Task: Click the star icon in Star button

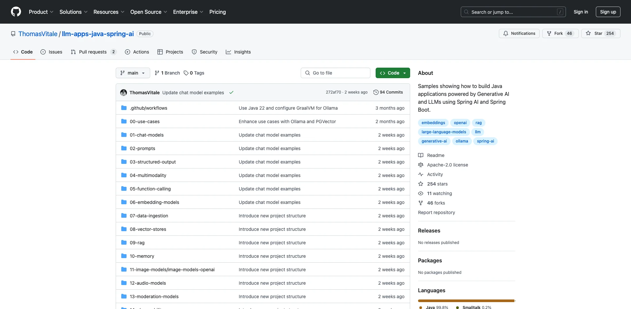Action: [x=588, y=33]
